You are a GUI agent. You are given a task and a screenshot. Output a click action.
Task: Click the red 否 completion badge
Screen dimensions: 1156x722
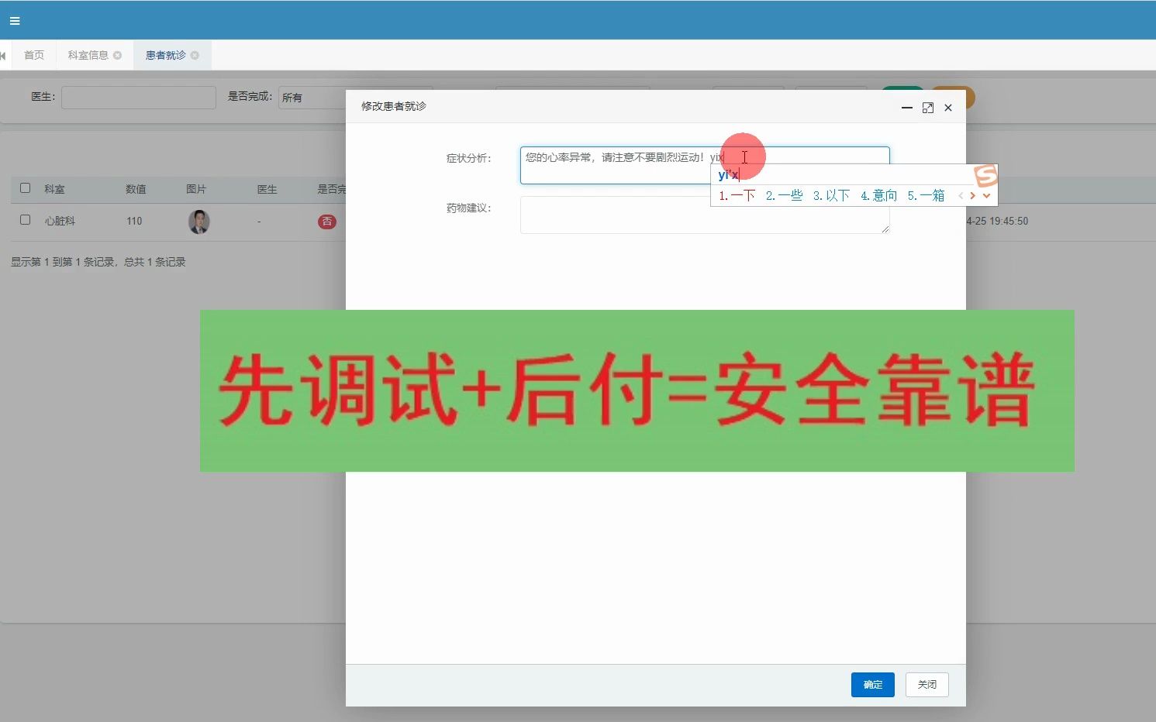[x=326, y=222]
